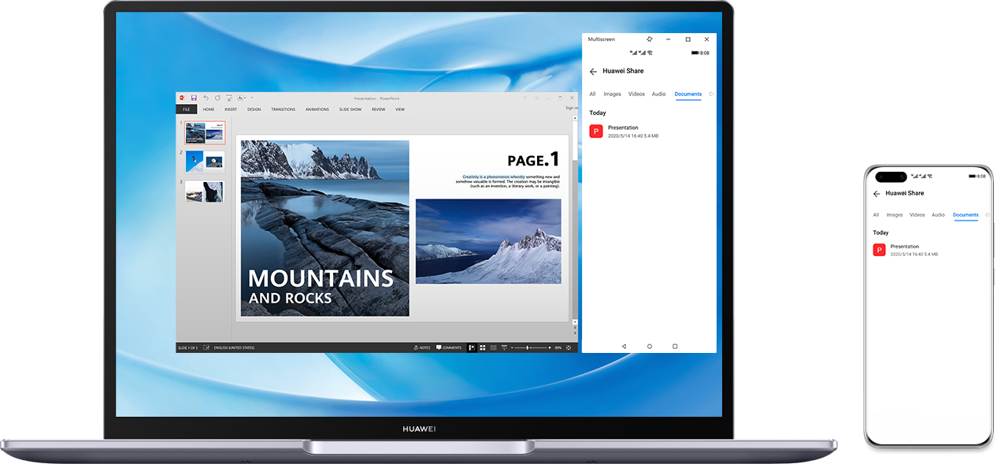997x464 pixels.
Task: Select slide 3 thumbnail in the slide panel
Action: pos(205,191)
